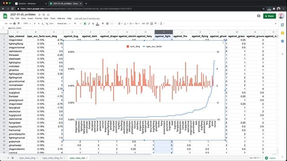
Task: Open the borders tool
Action: pyautogui.click(x=108, y=24)
